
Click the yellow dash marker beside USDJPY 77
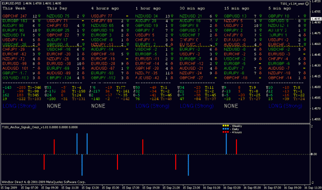tap(127, 16)
